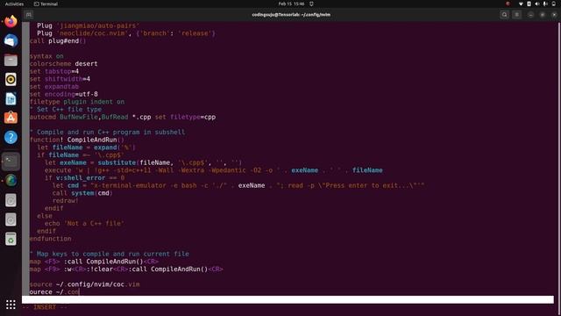Viewport: 561px width, 316px height.
Task: Select the Terminal icon in dock
Action: click(11, 162)
